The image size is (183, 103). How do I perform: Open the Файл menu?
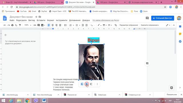pos(12,20)
